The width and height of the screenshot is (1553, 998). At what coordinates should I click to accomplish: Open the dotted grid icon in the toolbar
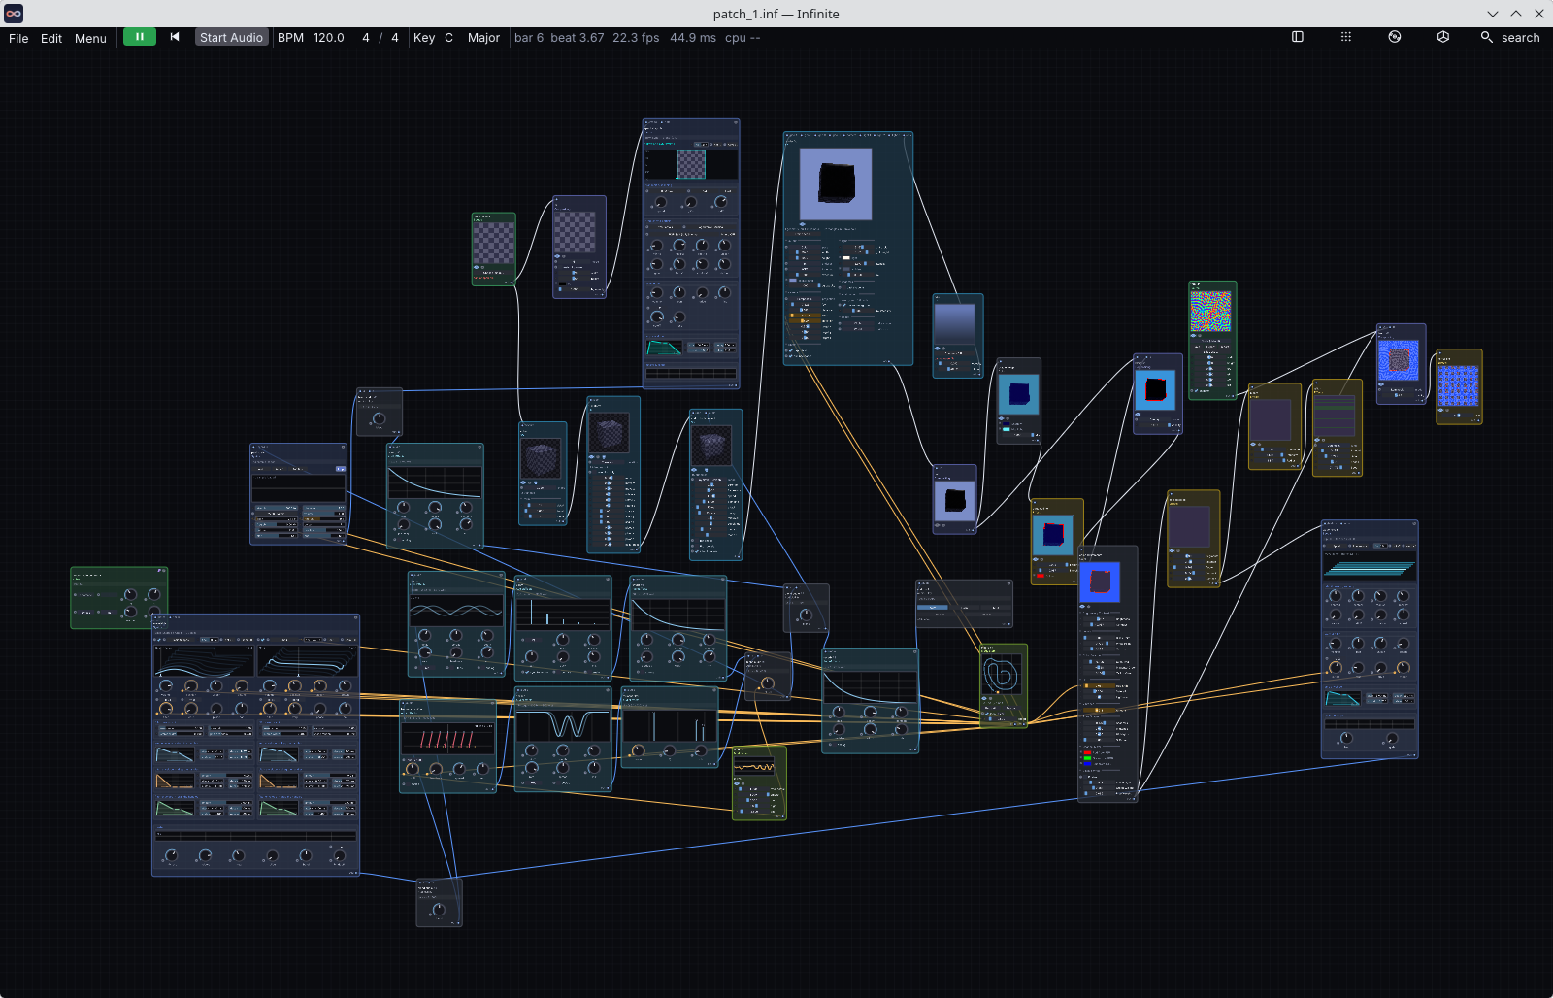click(x=1346, y=37)
